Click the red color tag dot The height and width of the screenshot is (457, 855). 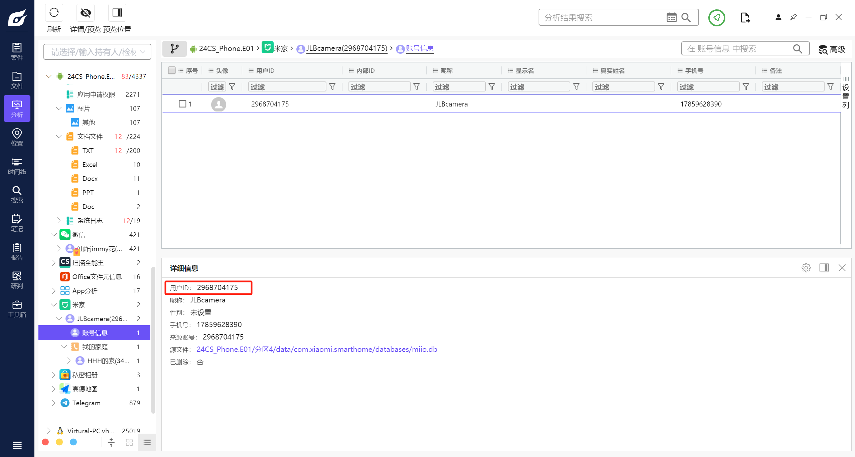tap(45, 442)
